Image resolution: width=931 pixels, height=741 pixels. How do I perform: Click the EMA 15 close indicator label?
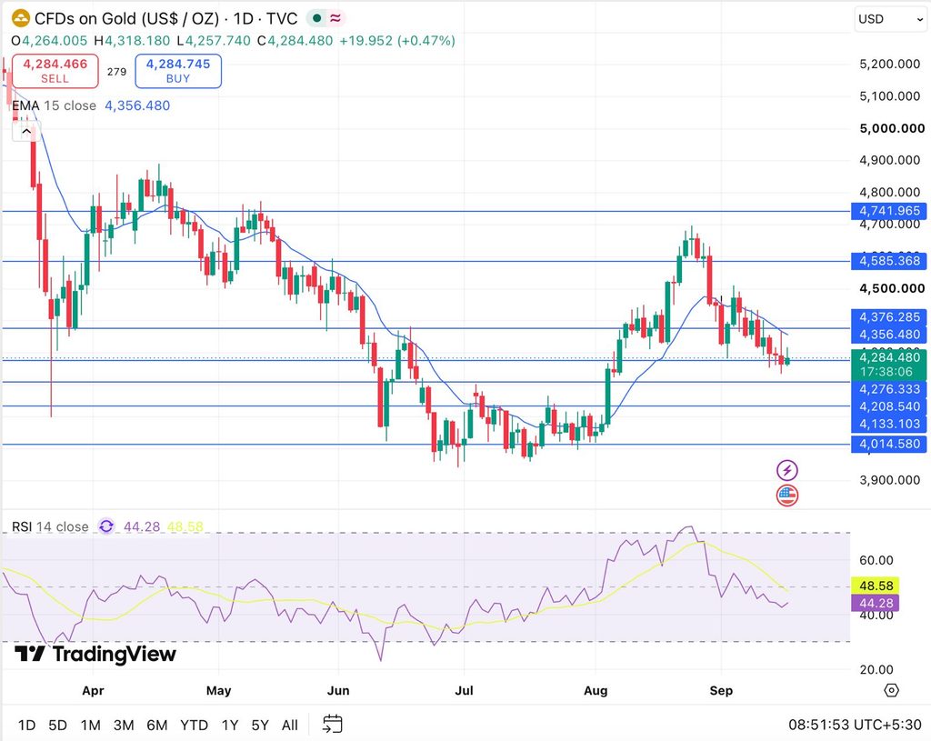pyautogui.click(x=54, y=105)
